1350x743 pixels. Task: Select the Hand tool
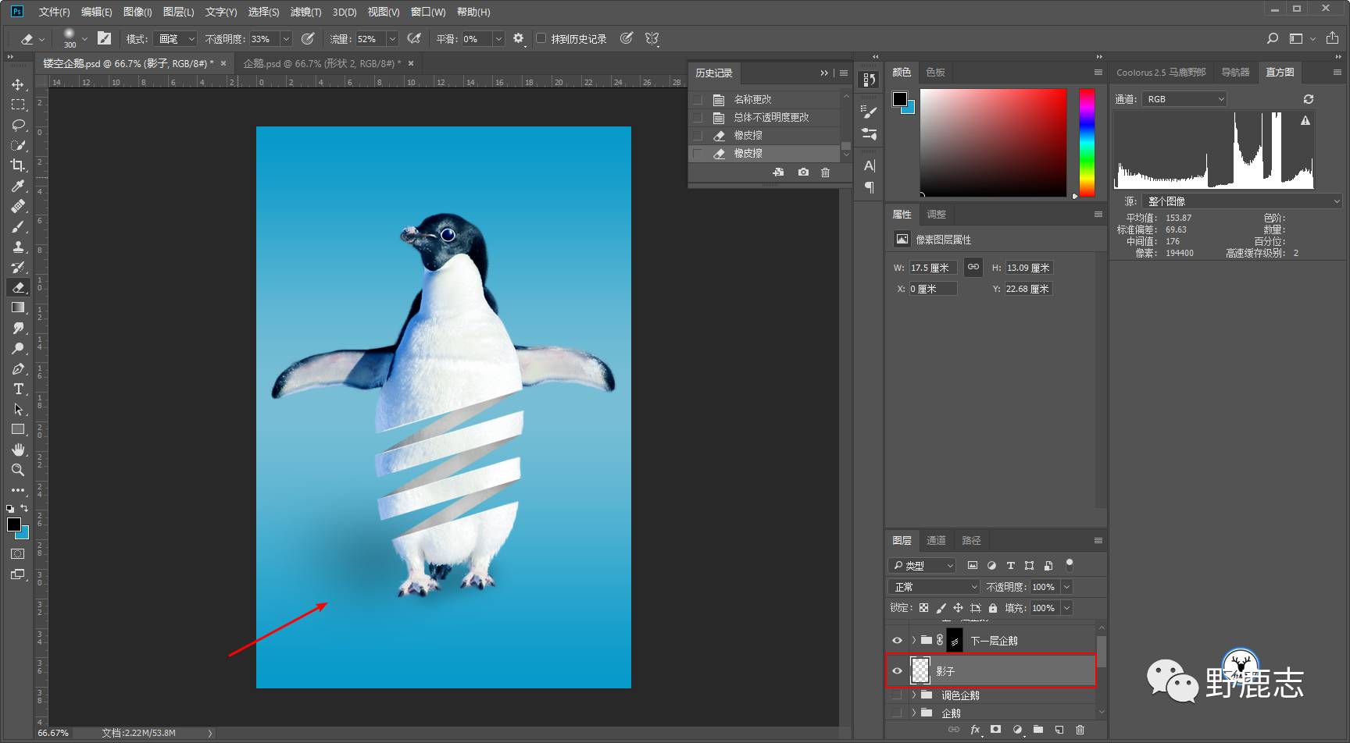tap(18, 450)
